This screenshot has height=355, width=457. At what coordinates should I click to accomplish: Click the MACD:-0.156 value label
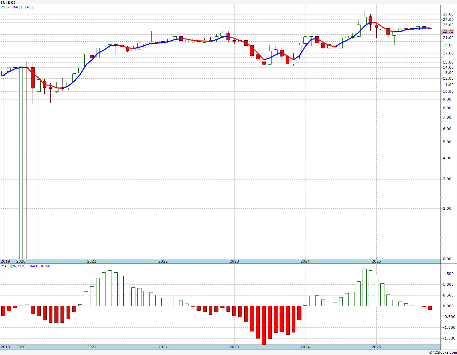coord(40,266)
